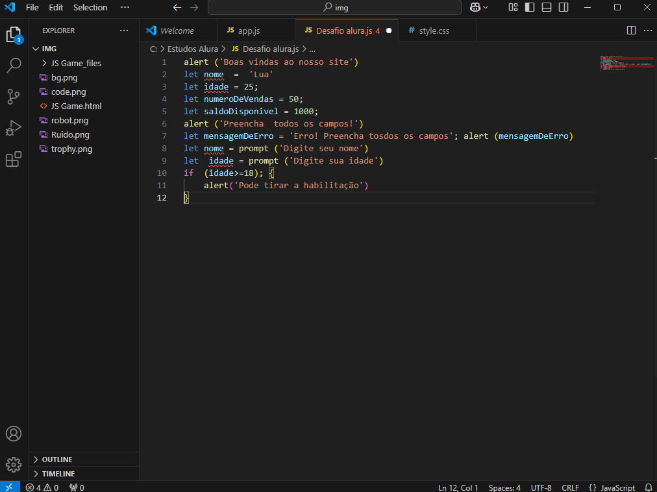
Task: Open Explorer views and more actions ellipsis
Action: click(124, 31)
